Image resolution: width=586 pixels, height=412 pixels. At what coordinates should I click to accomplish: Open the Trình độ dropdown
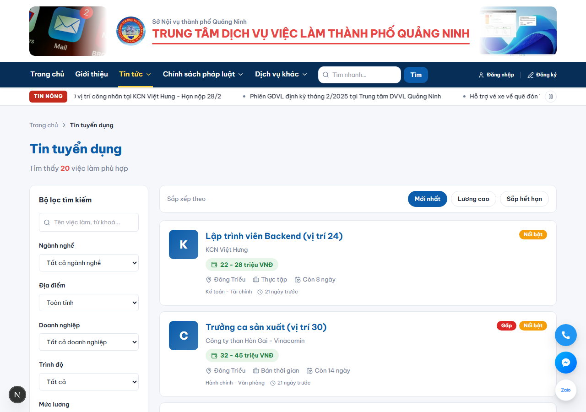pyautogui.click(x=89, y=382)
